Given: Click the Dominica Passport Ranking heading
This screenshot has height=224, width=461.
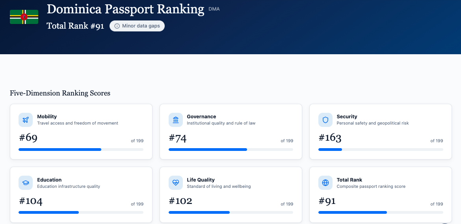Looking at the screenshot, I should (x=125, y=9).
